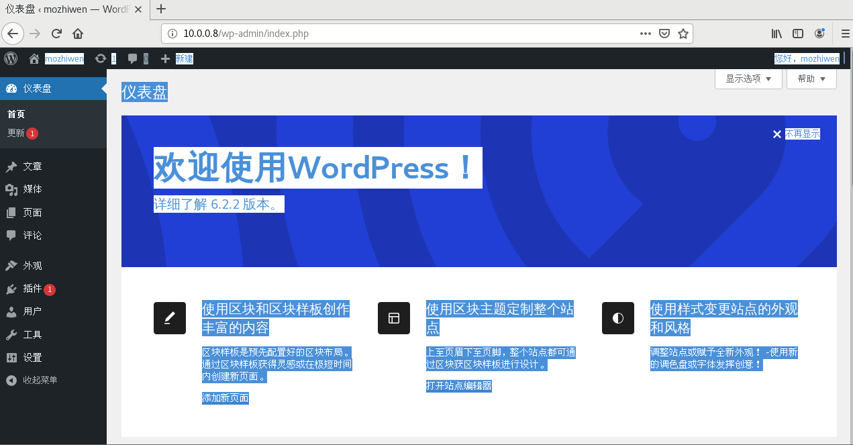
Task: Open the comments bubble icon in admin bar
Action: (x=133, y=58)
